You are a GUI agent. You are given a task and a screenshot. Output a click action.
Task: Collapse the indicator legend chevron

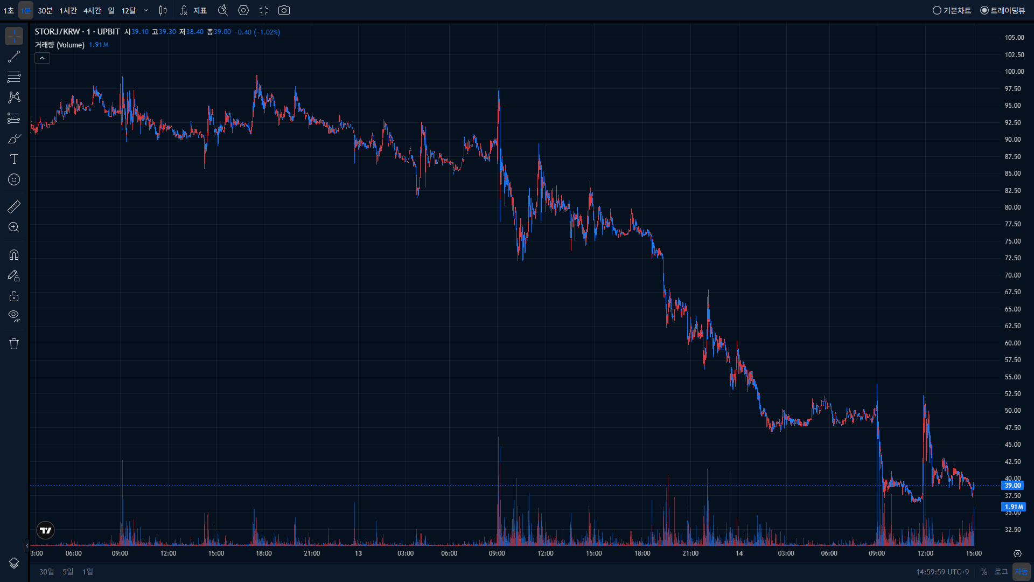[43, 58]
